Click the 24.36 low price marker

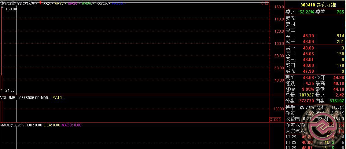point(10,90)
